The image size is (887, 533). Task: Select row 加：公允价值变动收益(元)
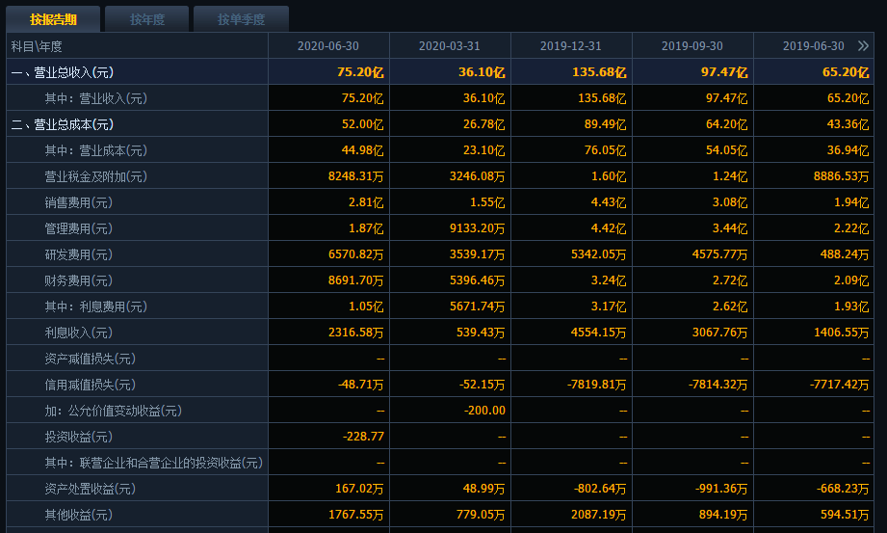pos(440,411)
